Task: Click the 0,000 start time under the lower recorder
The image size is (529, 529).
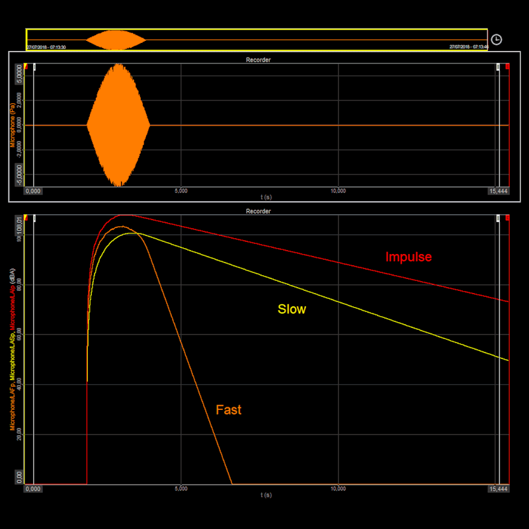Action: [x=33, y=489]
